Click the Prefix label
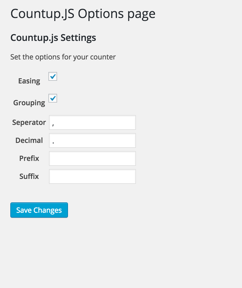 tap(29, 158)
